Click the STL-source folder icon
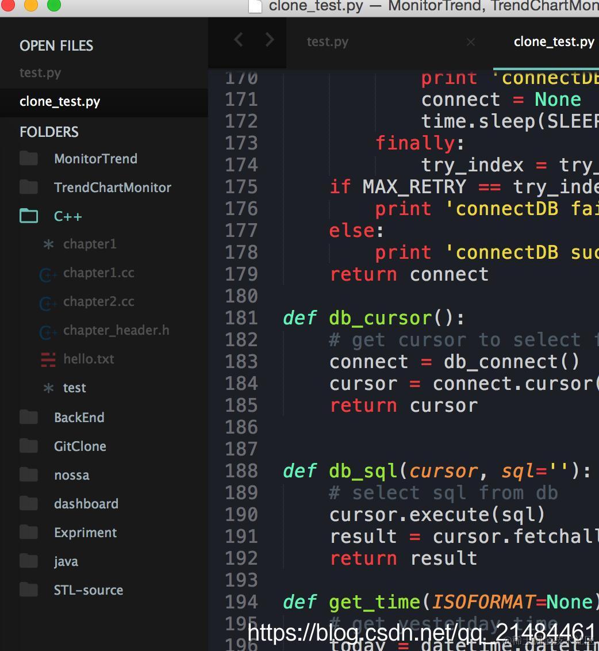The width and height of the screenshot is (599, 651). pos(29,589)
